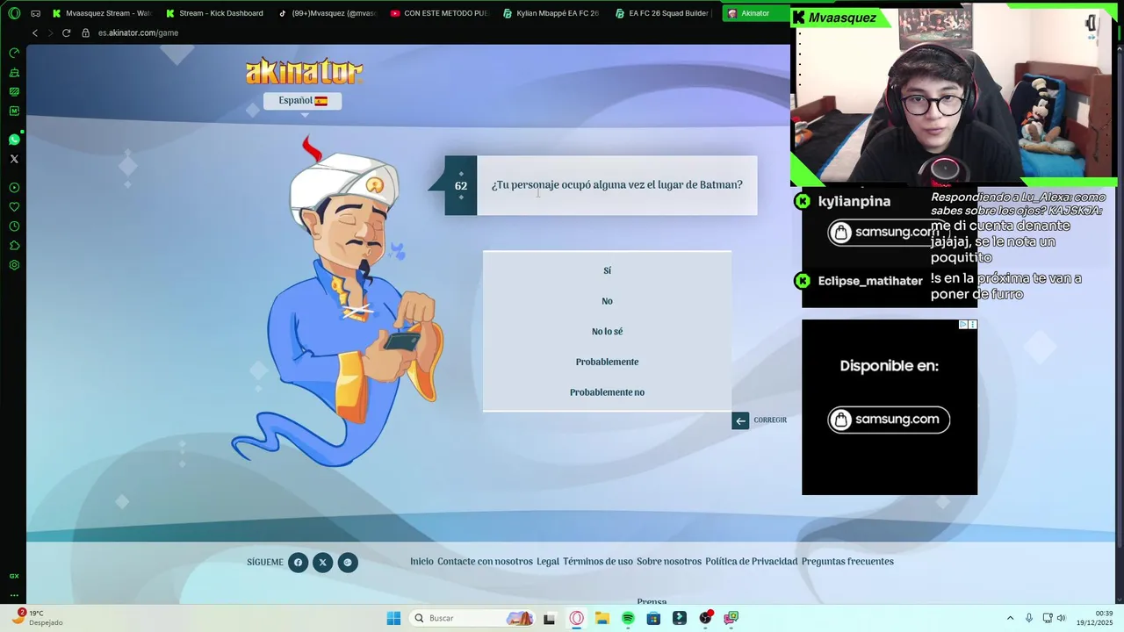Open the Español language dropdown
The image size is (1124, 632).
(303, 101)
